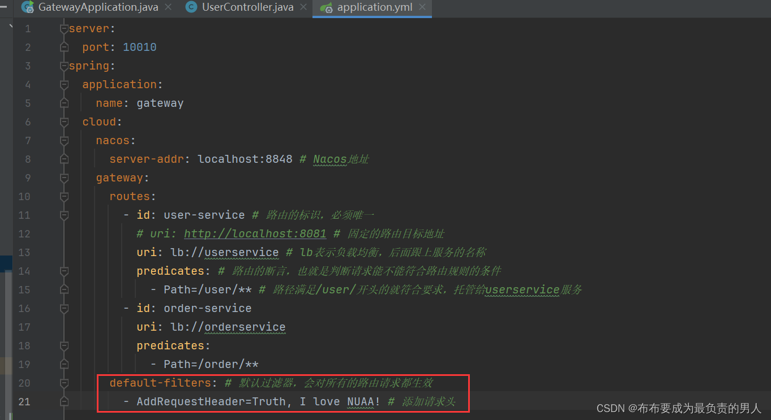771x420 pixels.
Task: Click the 'Path=/user/**' predicate
Action: (x=208, y=289)
